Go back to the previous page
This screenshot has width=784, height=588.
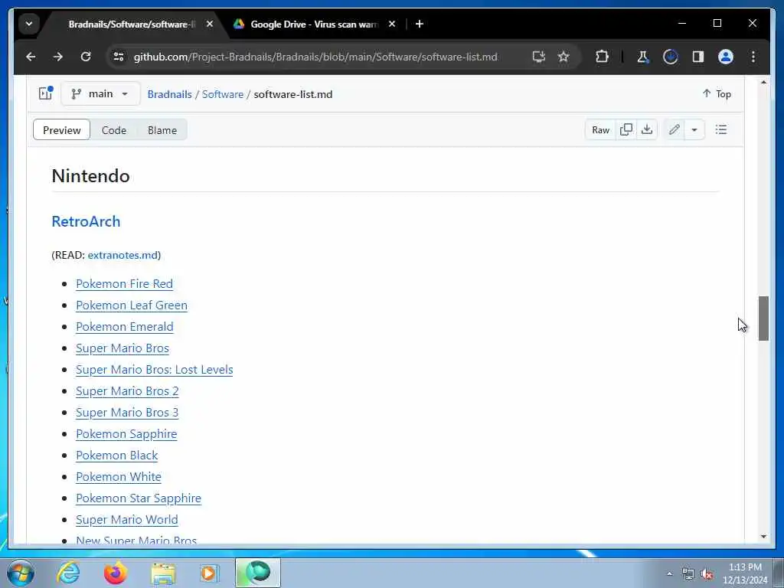pyautogui.click(x=31, y=57)
